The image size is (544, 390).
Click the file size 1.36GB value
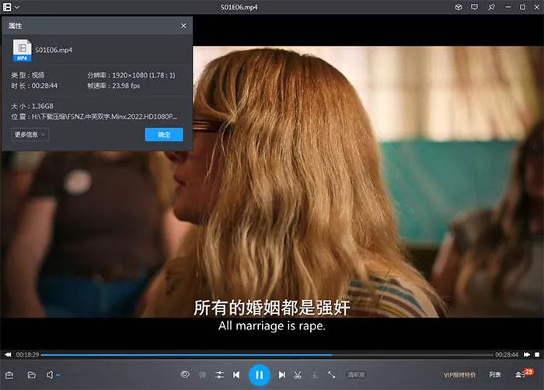coord(42,106)
